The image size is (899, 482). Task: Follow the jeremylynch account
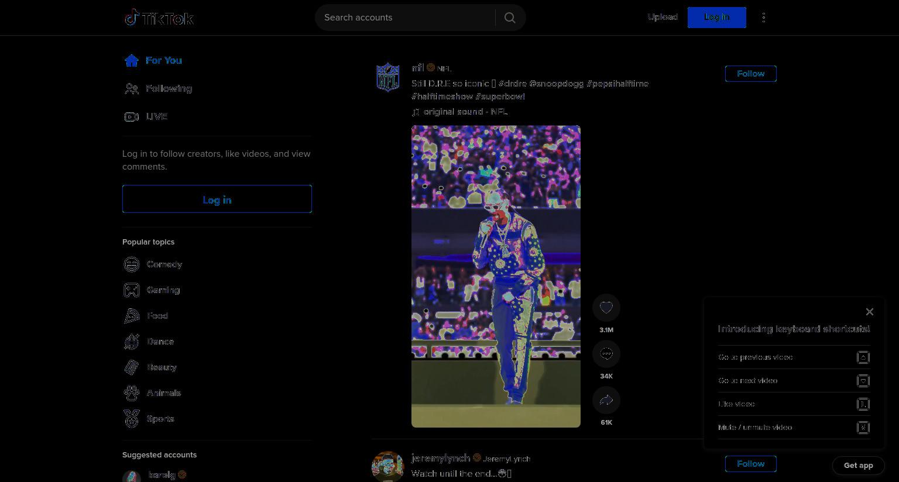click(751, 464)
